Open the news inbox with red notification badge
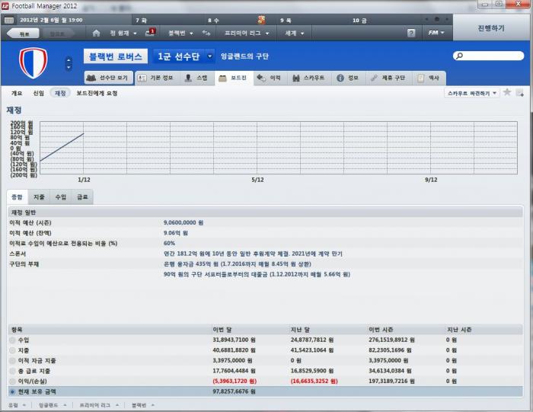Image resolution: width=533 pixels, height=412 pixels. [148, 34]
